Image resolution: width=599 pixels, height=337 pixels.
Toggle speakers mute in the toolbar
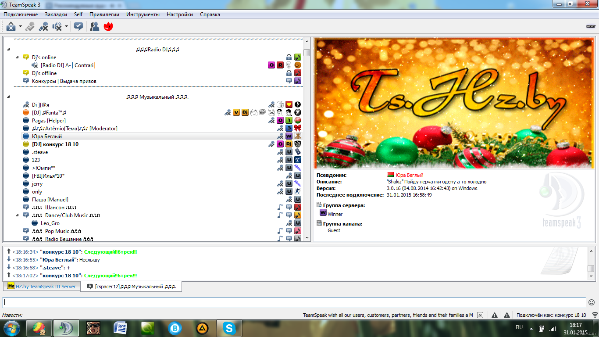point(57,27)
